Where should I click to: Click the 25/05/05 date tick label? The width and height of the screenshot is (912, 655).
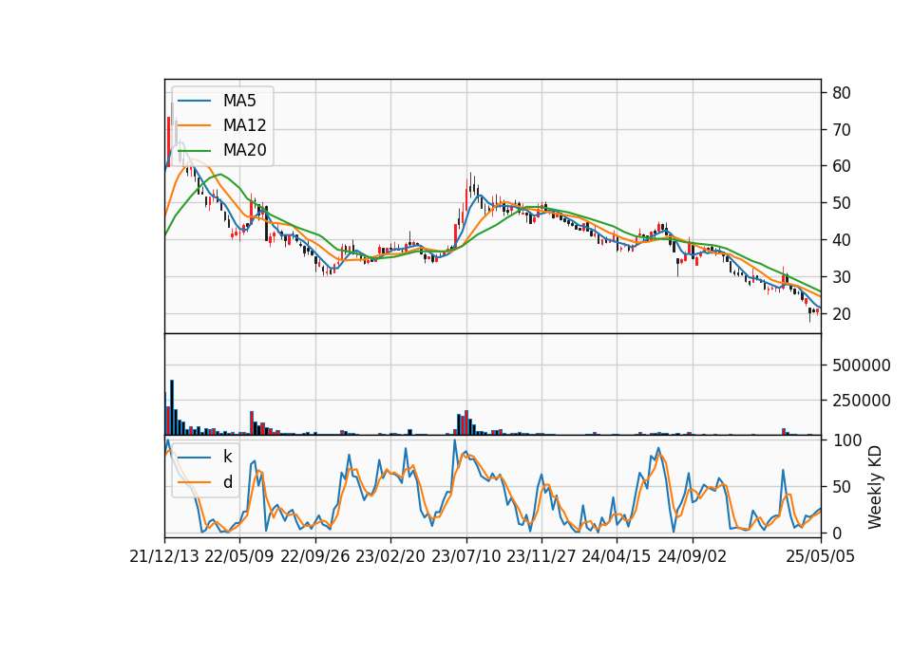click(821, 556)
